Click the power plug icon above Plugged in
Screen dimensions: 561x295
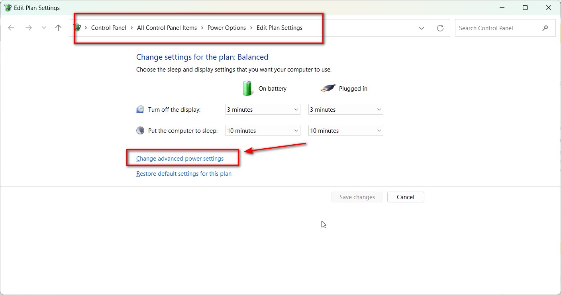(x=328, y=88)
